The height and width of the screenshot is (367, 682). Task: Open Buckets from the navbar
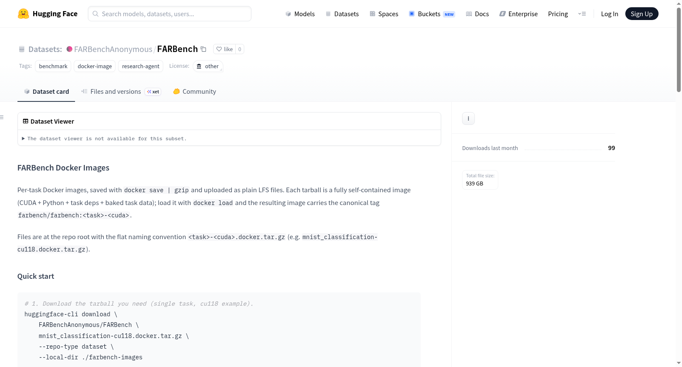432,14
